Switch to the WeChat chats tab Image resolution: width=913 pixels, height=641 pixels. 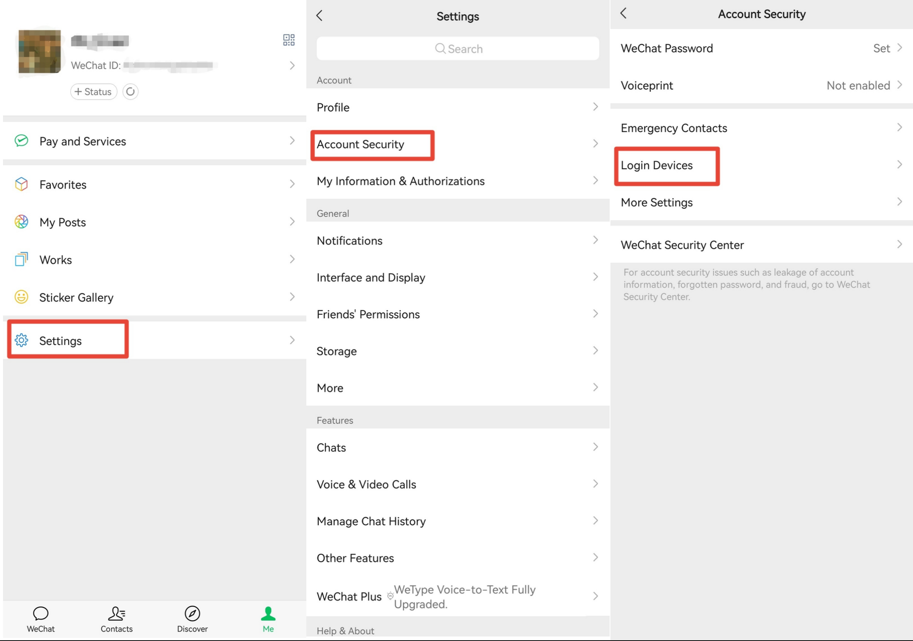pos(41,620)
